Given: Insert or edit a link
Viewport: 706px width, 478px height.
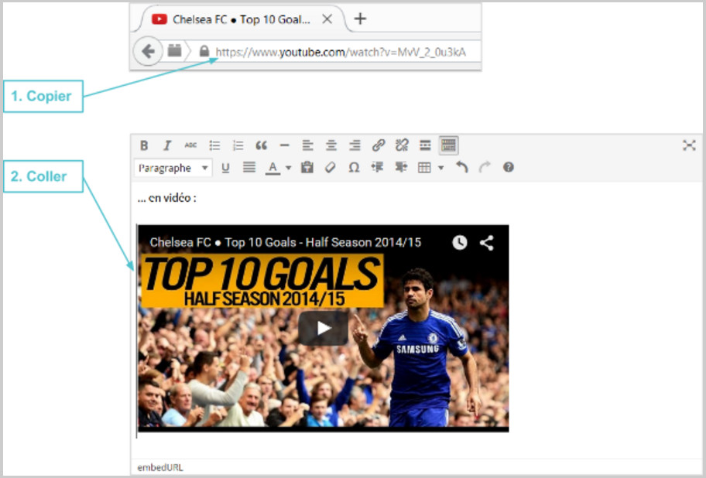Looking at the screenshot, I should click(x=379, y=145).
